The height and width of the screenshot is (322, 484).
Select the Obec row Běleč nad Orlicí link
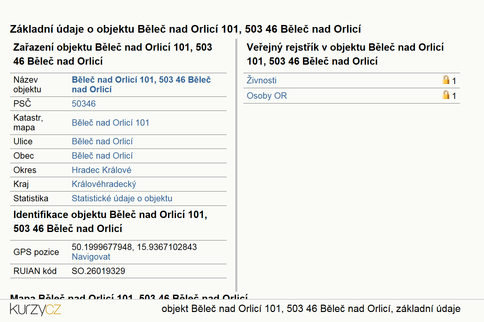pos(102,156)
